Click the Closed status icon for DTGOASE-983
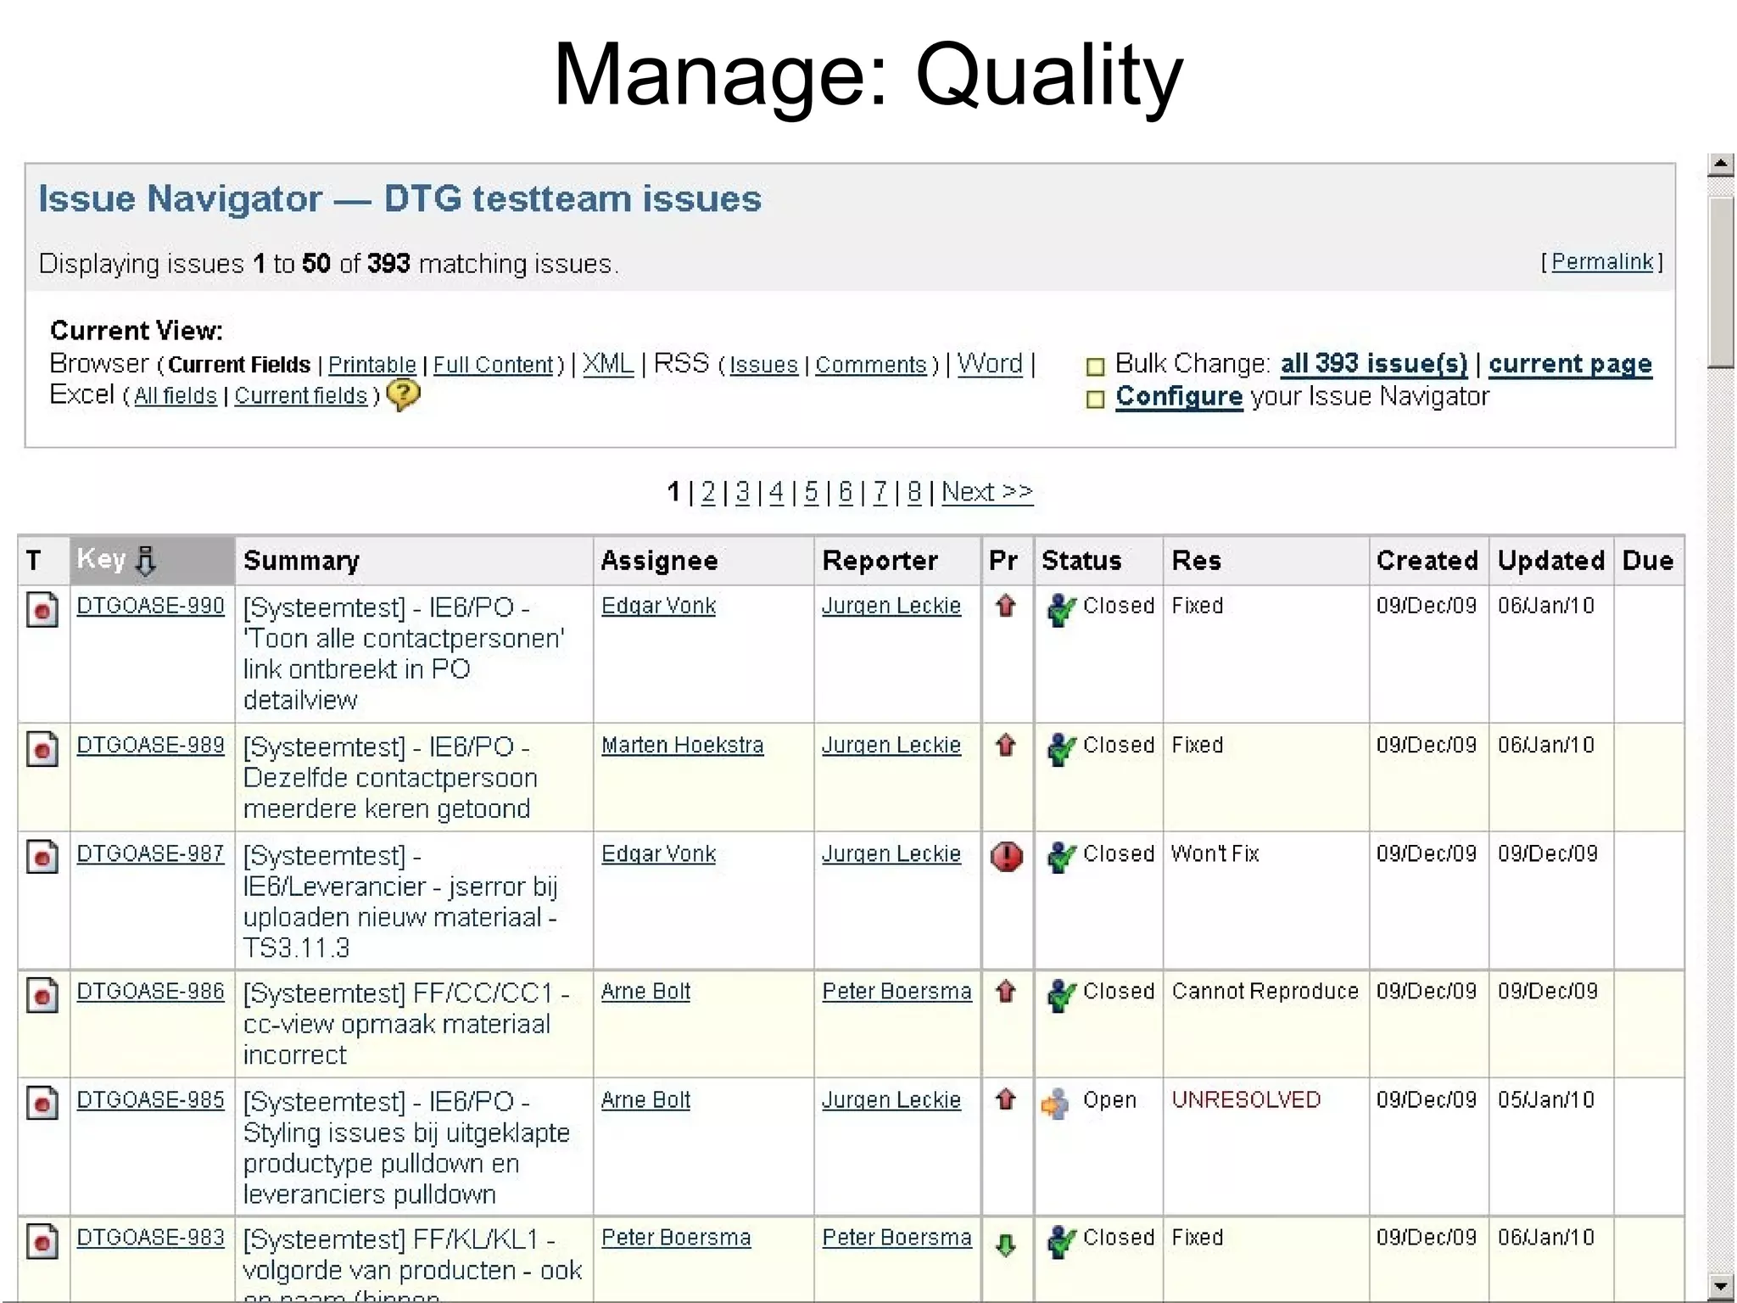The width and height of the screenshot is (1737, 1303). 1060,1241
